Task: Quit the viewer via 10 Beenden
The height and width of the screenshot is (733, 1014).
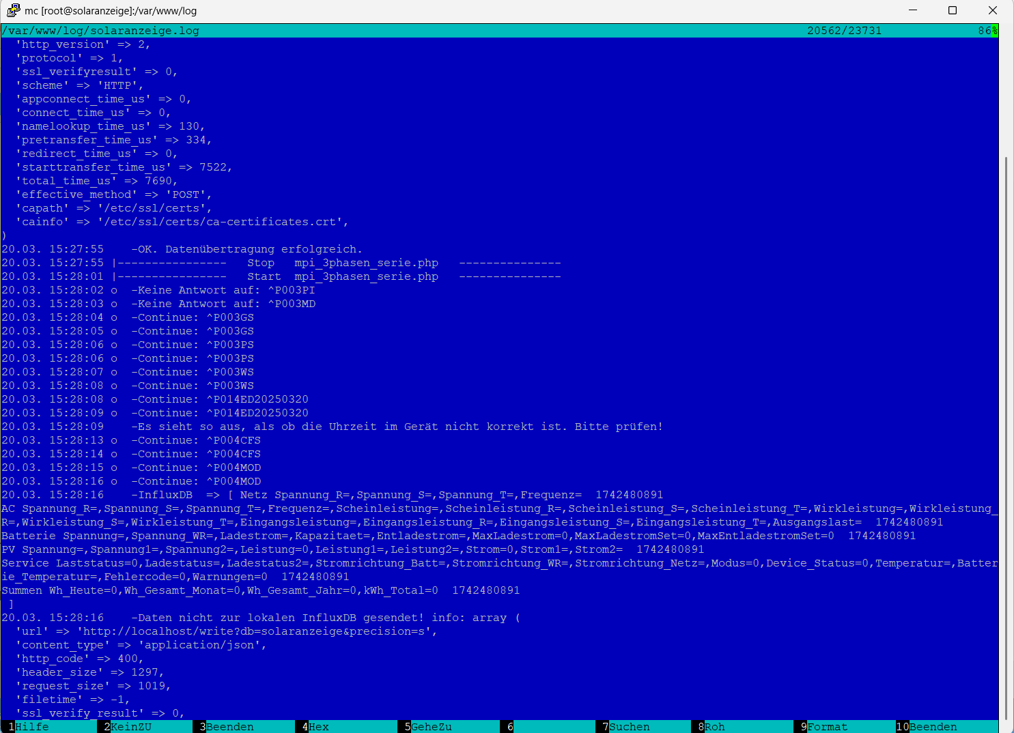Action: tap(933, 727)
